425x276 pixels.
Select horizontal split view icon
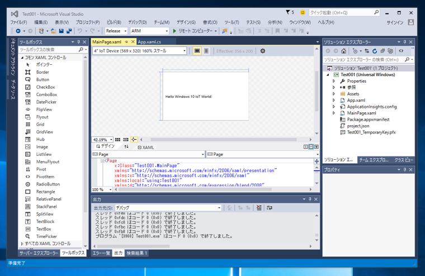[x=311, y=147]
